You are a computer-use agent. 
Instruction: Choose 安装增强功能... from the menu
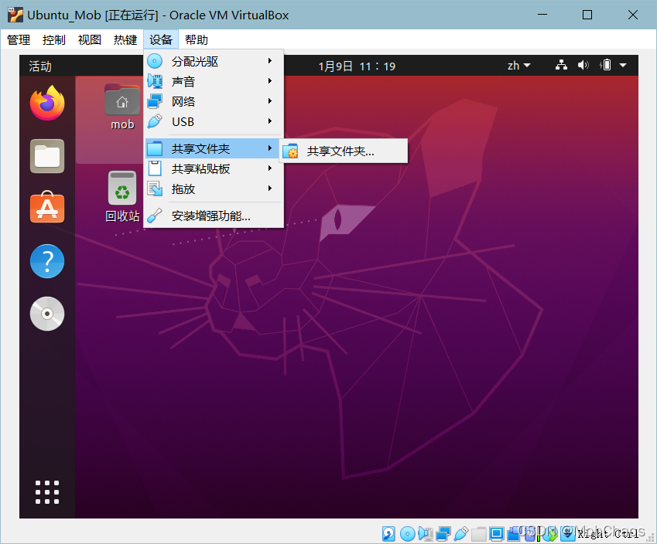pyautogui.click(x=214, y=216)
